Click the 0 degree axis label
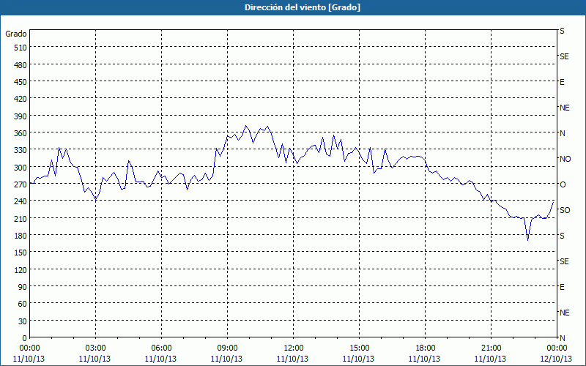 [25, 338]
